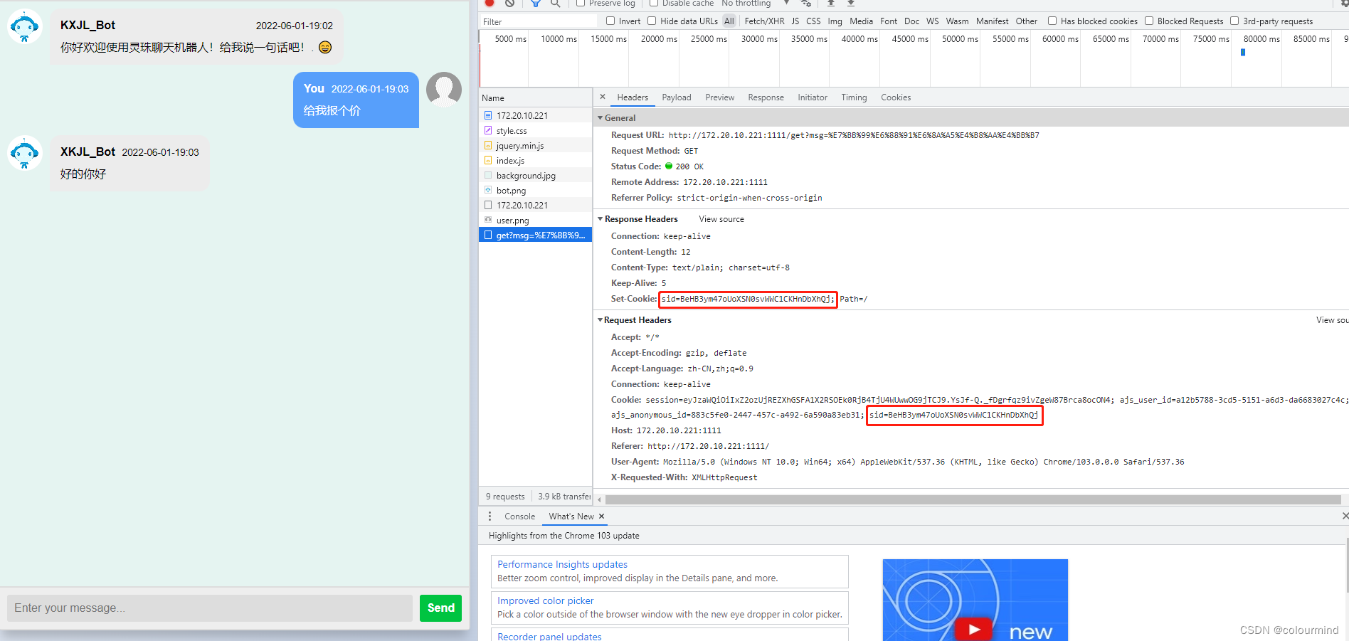Viewport: 1349px width, 641px height.
Task: Close the DevTools drawer
Action: click(1345, 516)
